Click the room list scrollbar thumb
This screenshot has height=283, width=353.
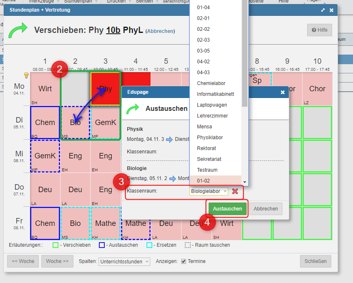coord(245,53)
